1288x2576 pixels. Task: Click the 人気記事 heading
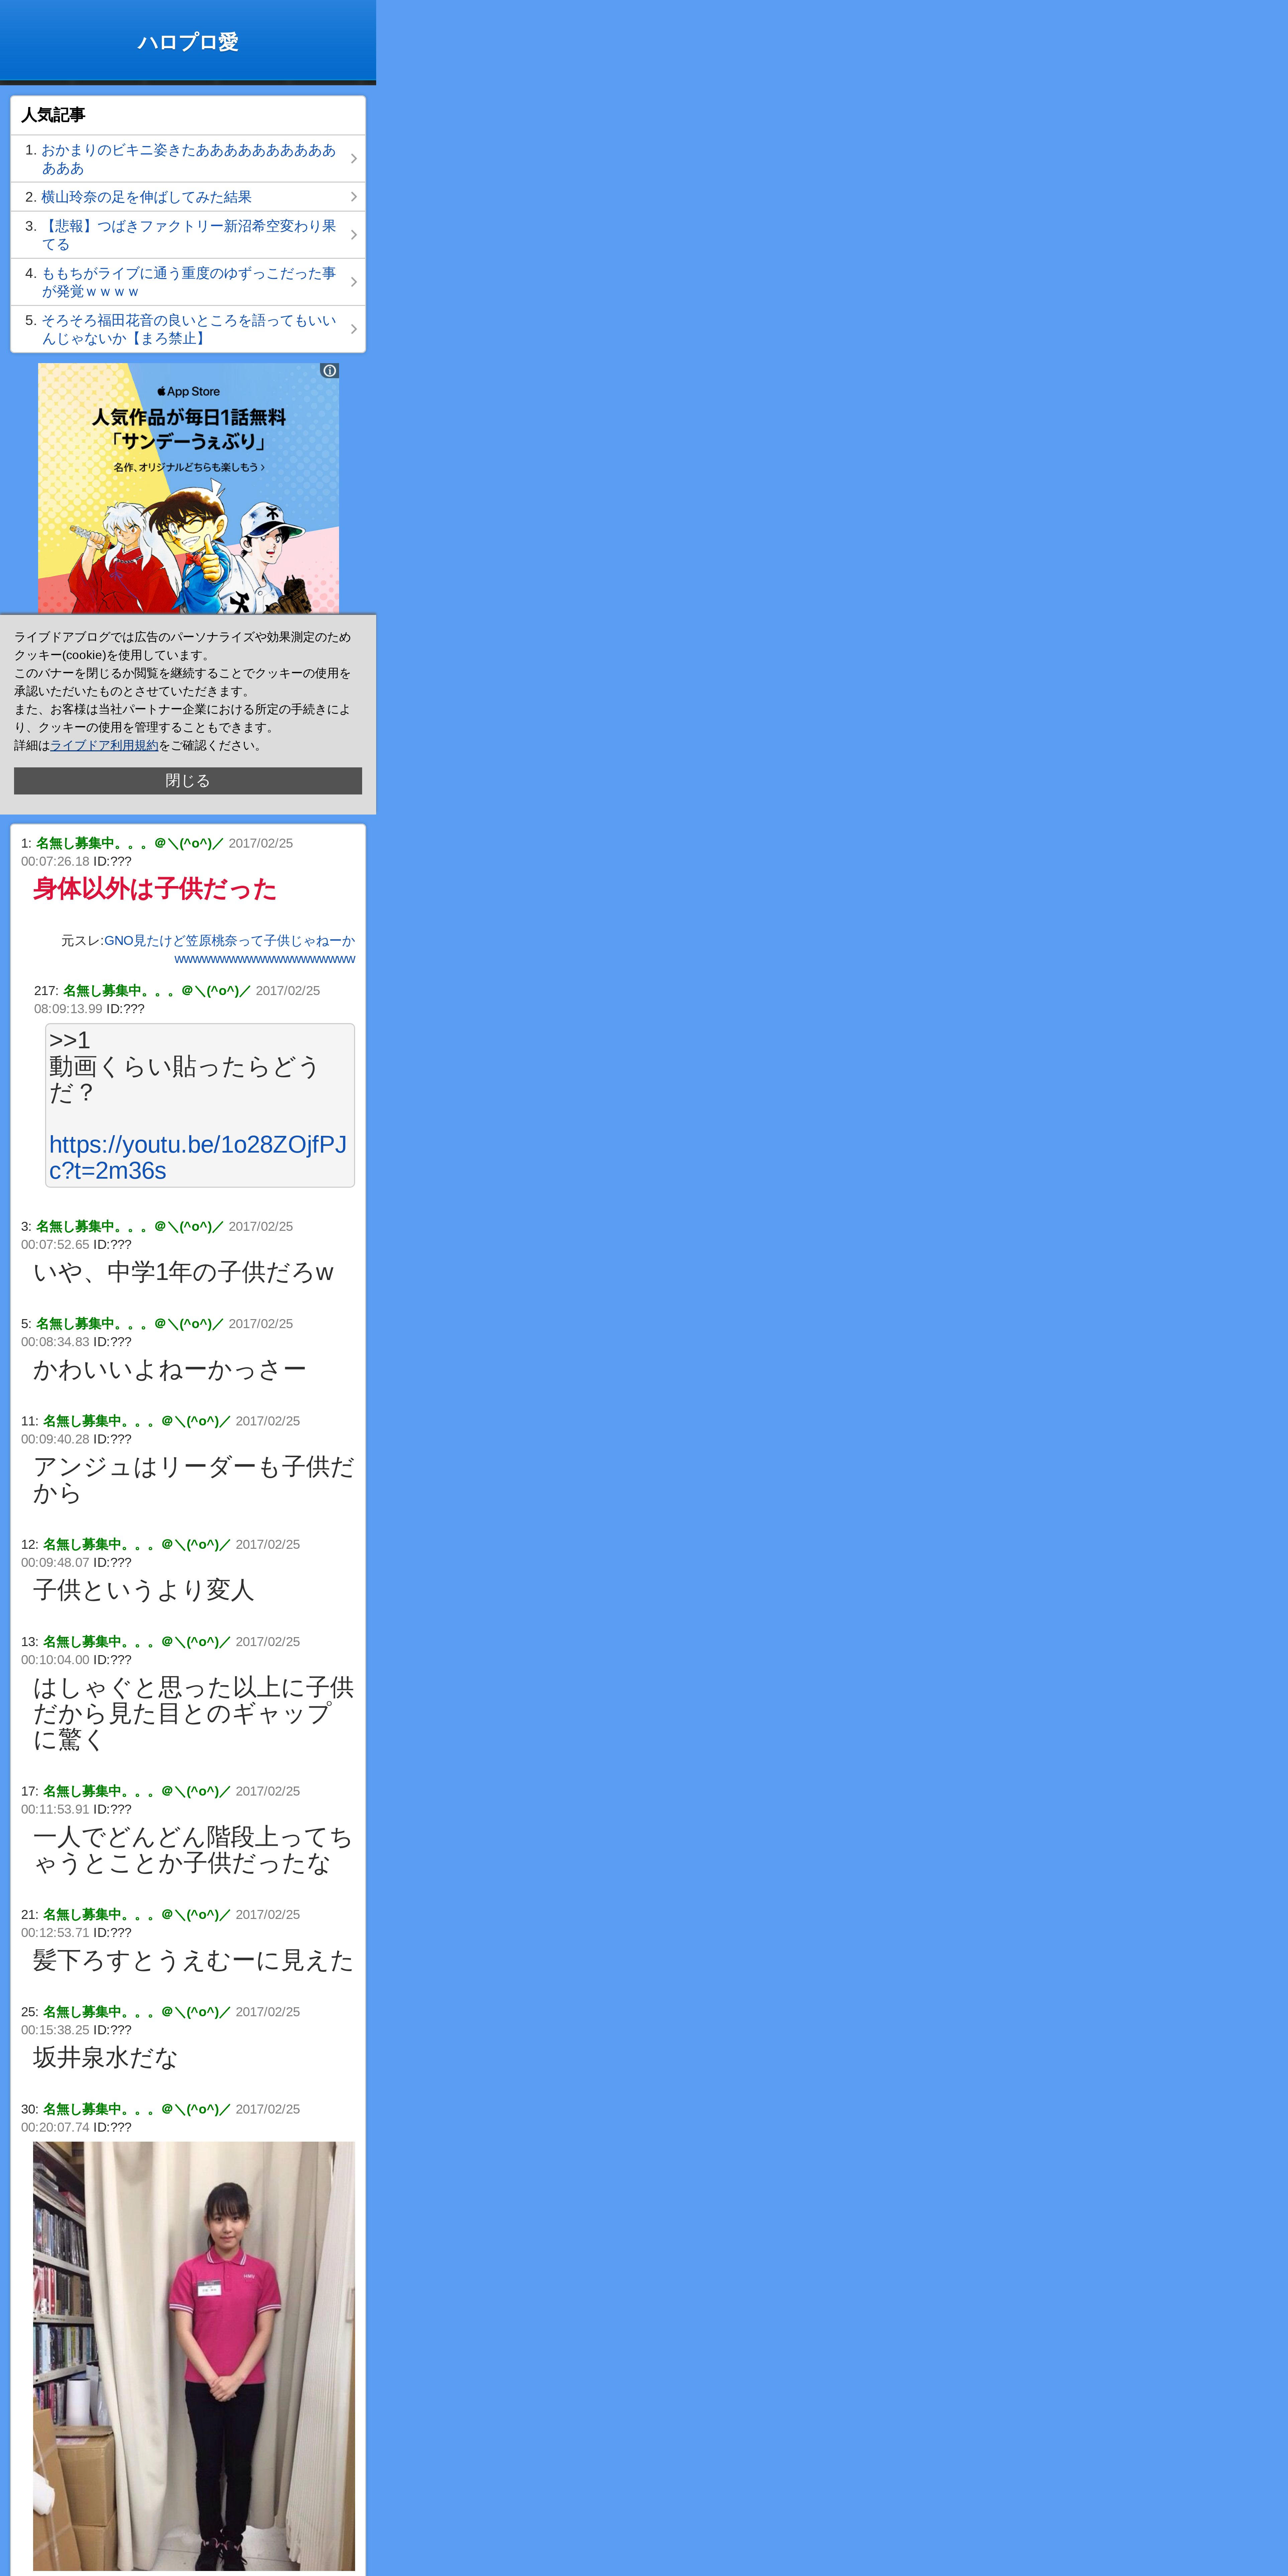click(x=53, y=115)
